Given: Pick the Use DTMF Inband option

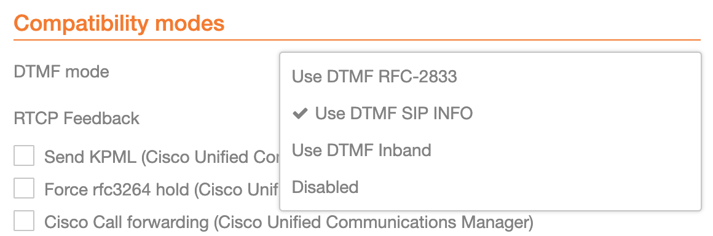Looking at the screenshot, I should [490, 150].
